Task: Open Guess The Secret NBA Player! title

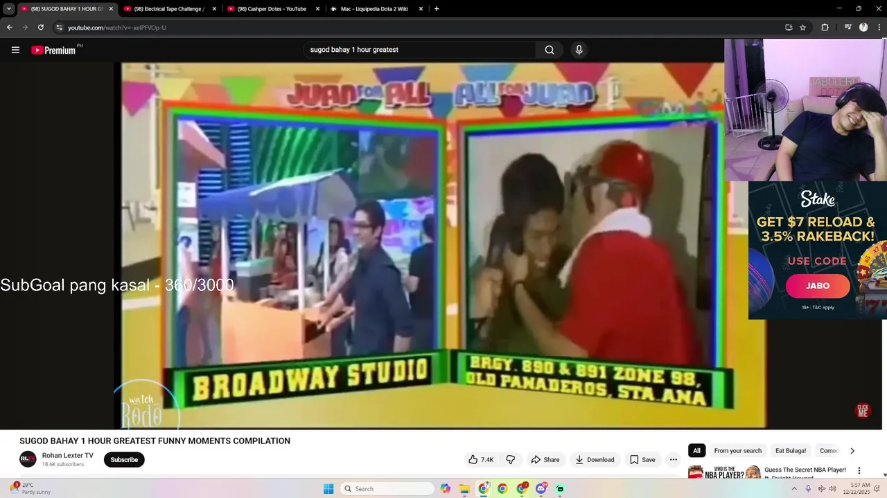Action: click(805, 470)
